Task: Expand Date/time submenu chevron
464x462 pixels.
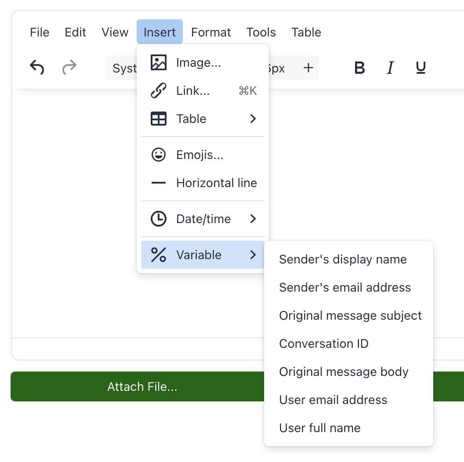Action: [x=253, y=219]
